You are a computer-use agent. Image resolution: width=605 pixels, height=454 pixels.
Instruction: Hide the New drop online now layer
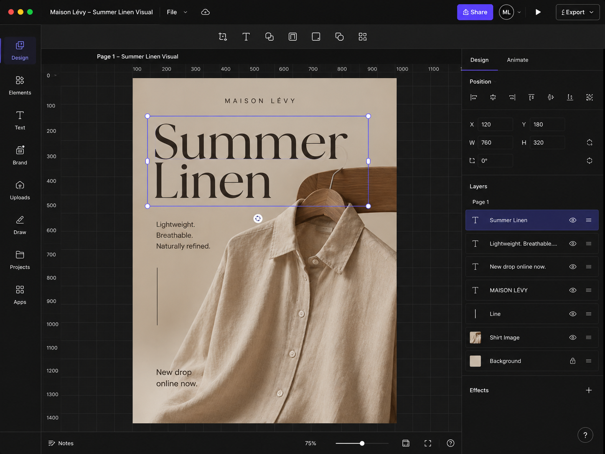click(x=573, y=267)
